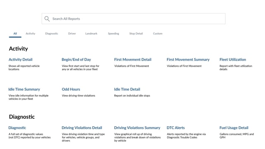
Task: Click 'Alerts reported by the engine' description
Action: [x=186, y=136]
